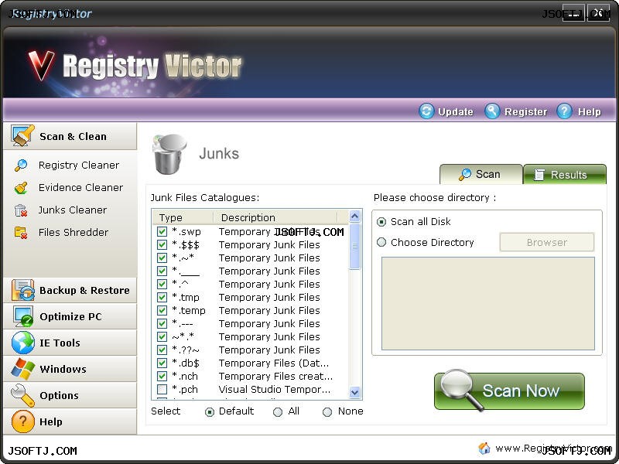This screenshot has width=619, height=464.
Task: Click the Evidence Cleaner broom icon
Action: click(x=21, y=188)
